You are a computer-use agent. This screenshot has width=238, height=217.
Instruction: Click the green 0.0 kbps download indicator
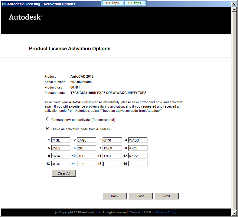click(x=135, y=3)
